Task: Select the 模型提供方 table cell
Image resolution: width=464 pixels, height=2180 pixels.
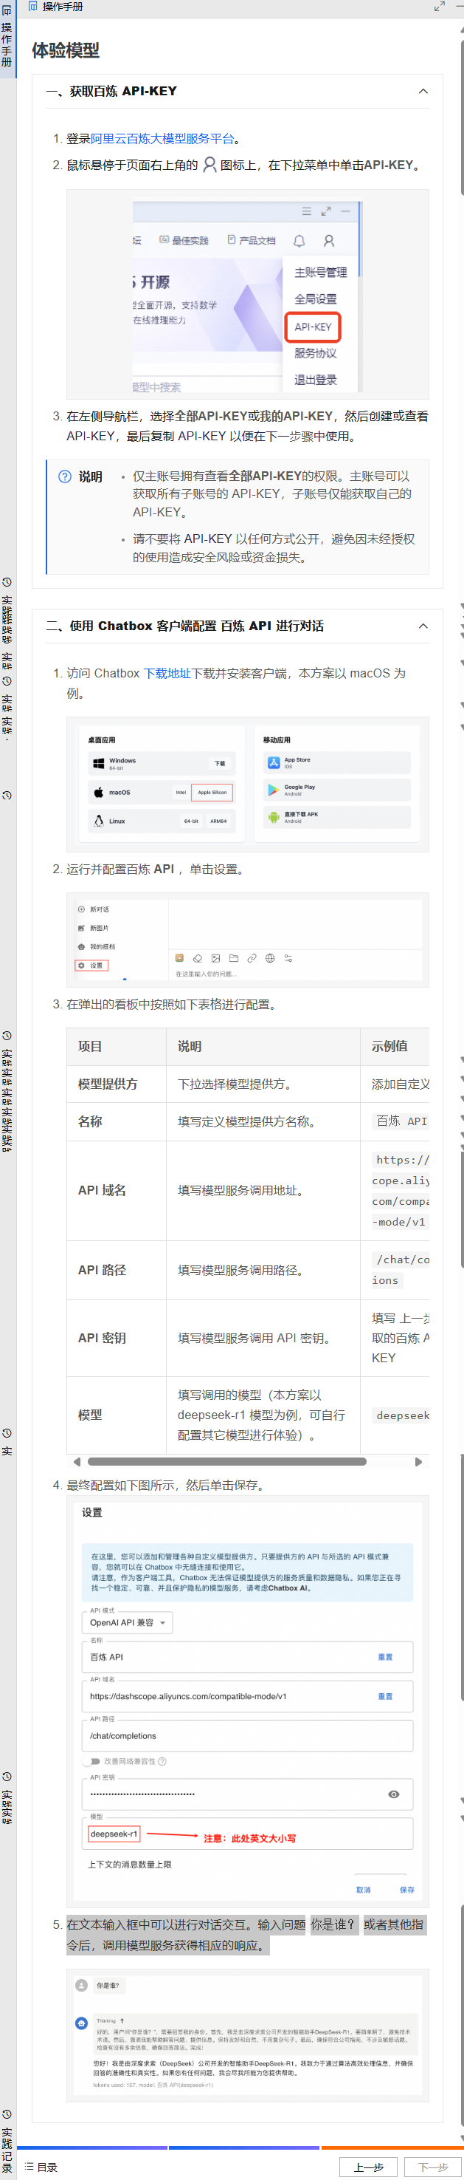Action: click(117, 1084)
